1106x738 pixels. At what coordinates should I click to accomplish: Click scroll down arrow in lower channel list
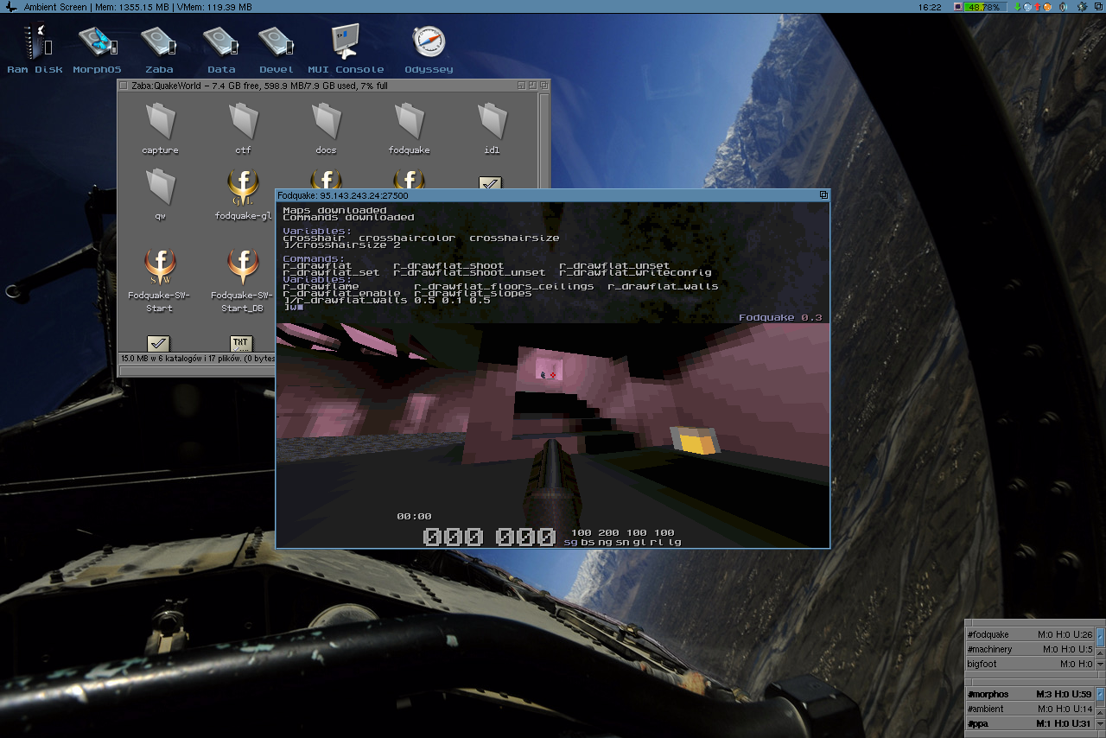(x=1100, y=724)
